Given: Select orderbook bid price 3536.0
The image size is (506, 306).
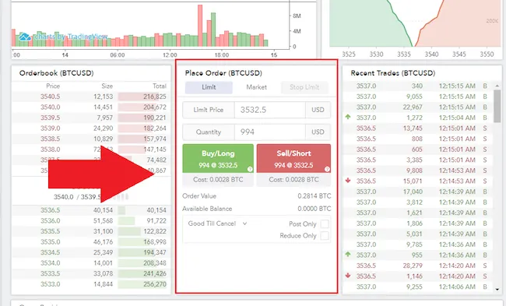Looking at the screenshot, I should tap(50, 221).
